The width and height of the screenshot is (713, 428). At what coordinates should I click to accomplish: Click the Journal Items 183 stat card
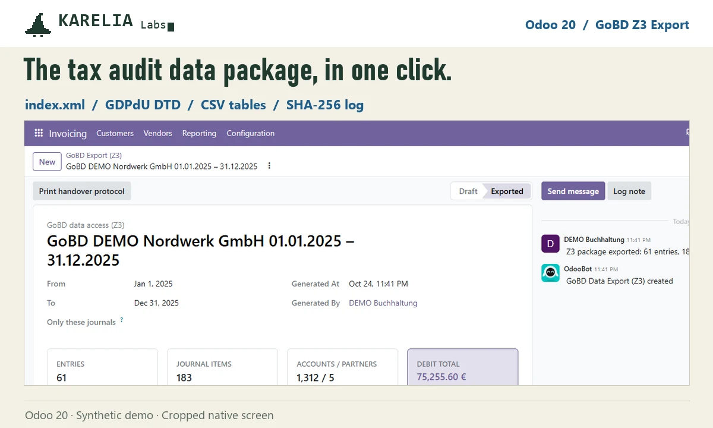(222, 367)
